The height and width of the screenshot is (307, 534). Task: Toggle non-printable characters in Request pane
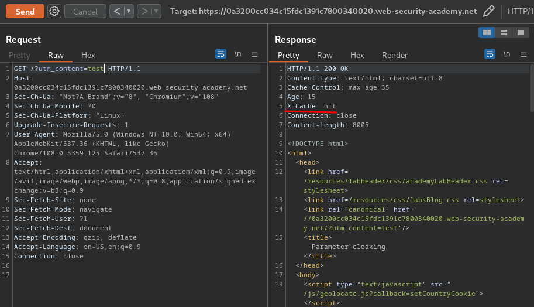click(237, 54)
